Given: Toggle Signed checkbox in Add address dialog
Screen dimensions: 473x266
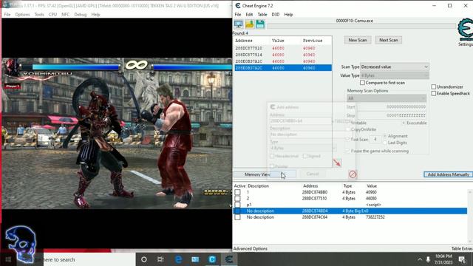Looking at the screenshot, I should pos(305,156).
